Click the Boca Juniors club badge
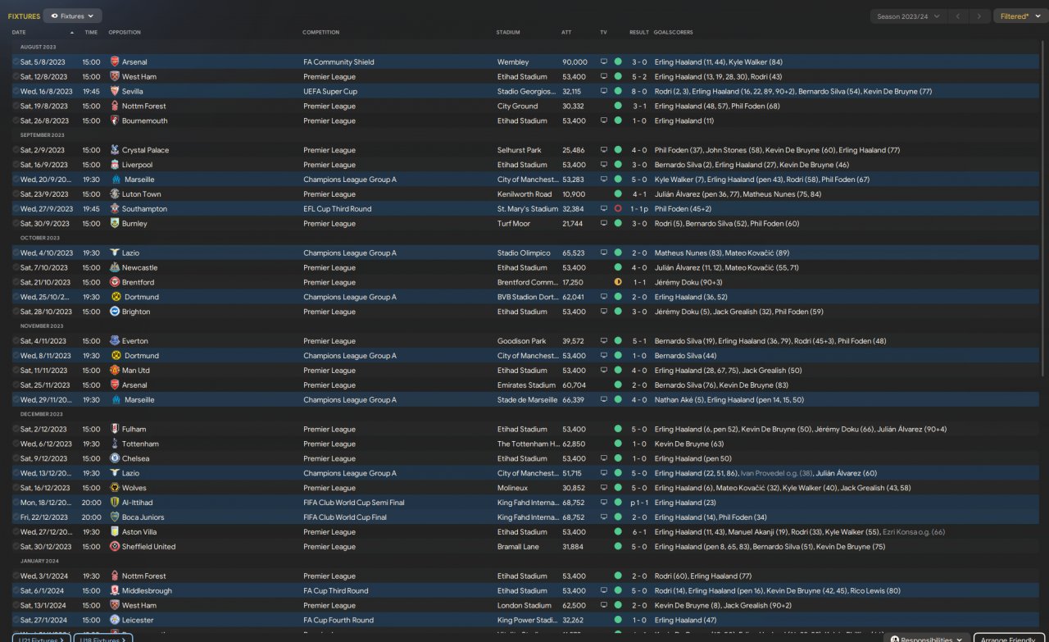This screenshot has height=642, width=1049. click(115, 517)
